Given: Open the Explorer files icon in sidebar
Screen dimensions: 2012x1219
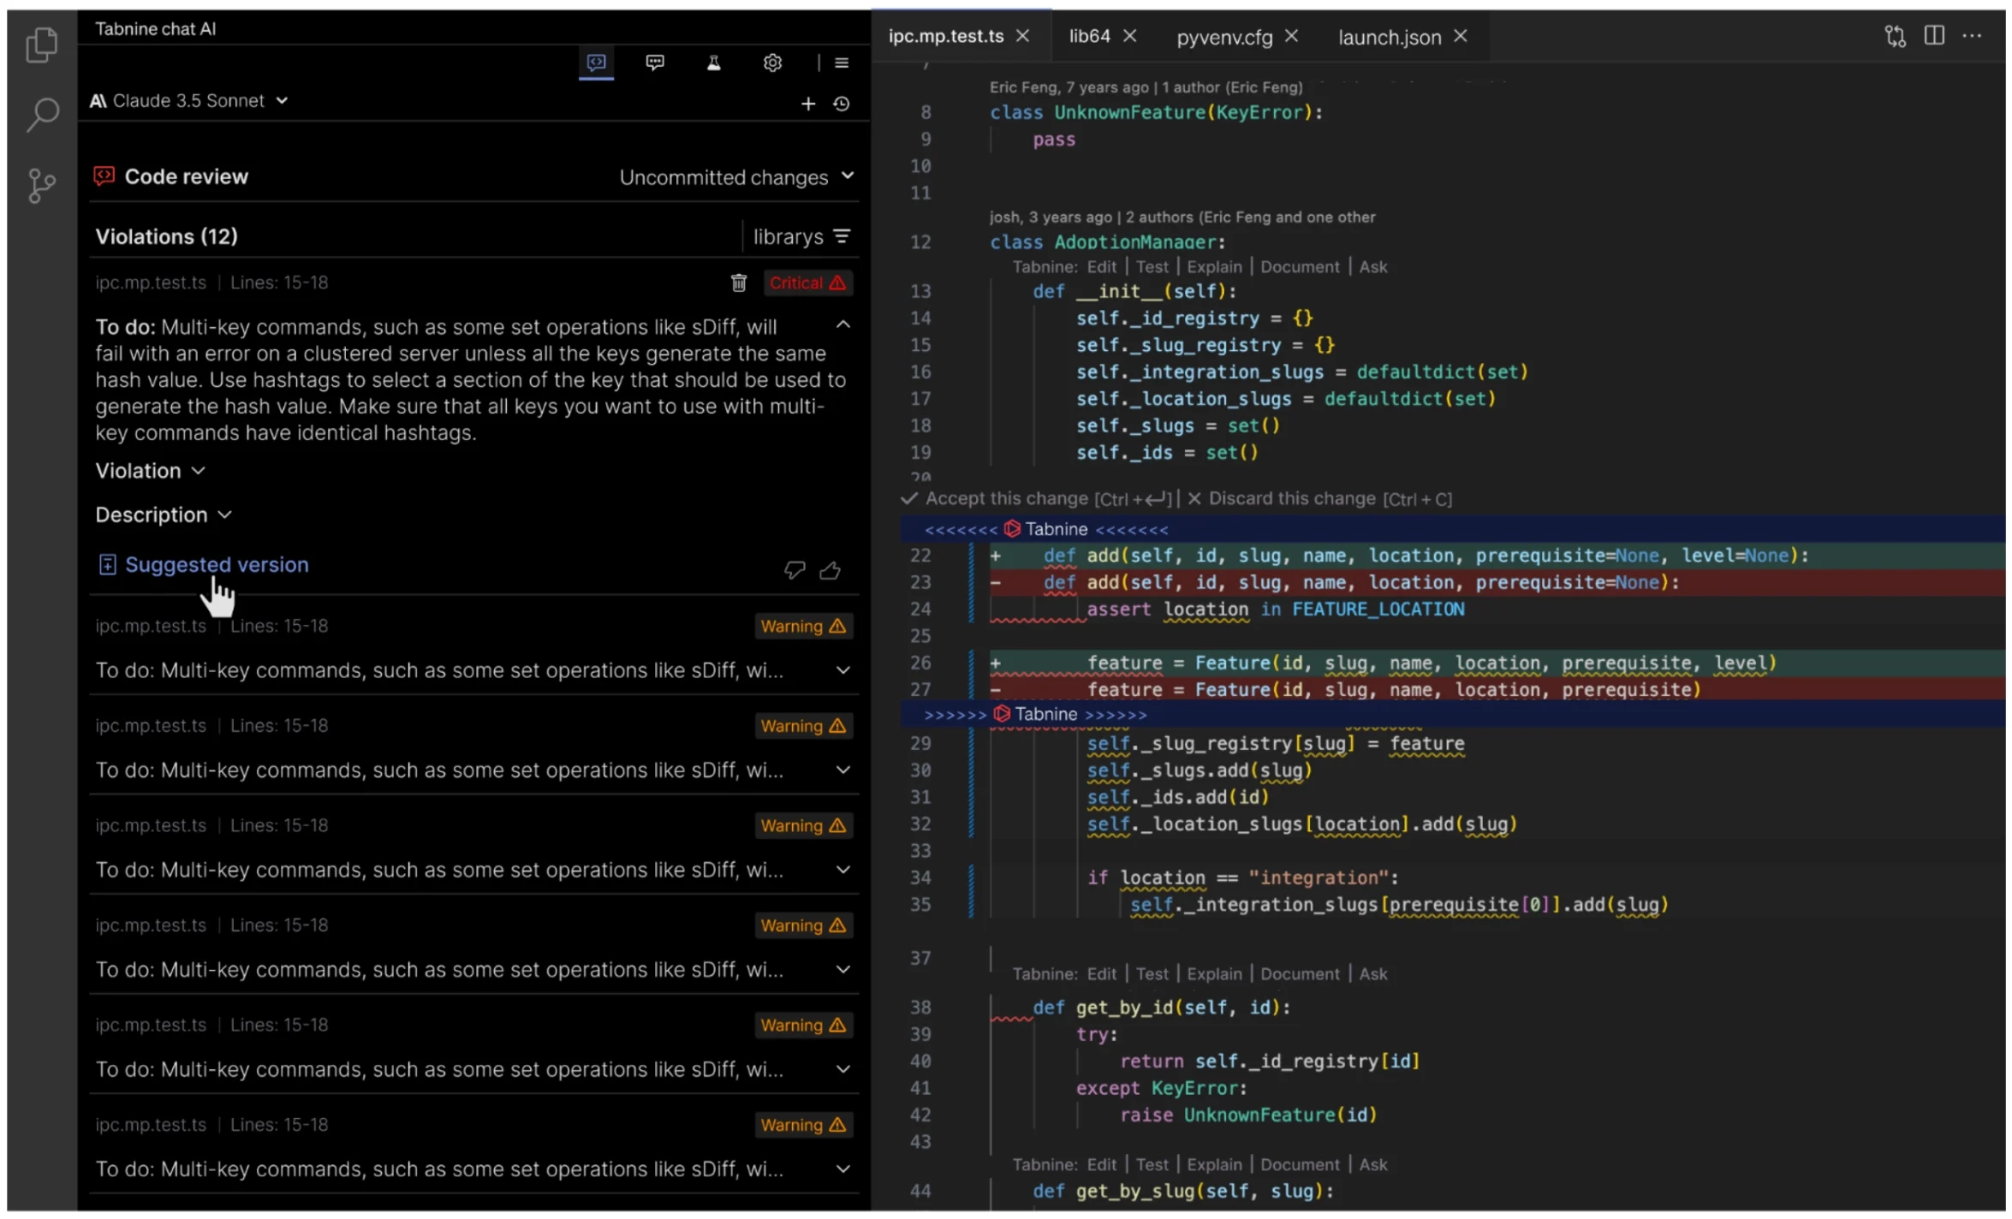Looking at the screenshot, I should tap(41, 45).
